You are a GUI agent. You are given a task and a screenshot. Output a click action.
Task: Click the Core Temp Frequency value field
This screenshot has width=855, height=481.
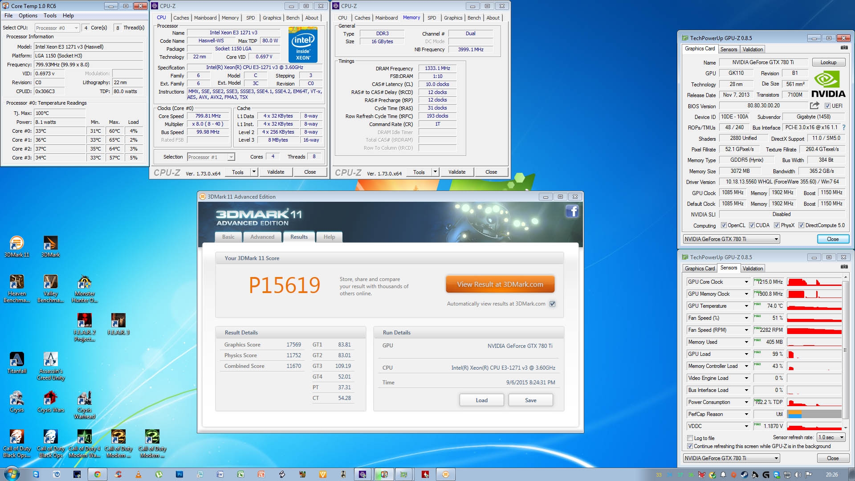coord(88,65)
